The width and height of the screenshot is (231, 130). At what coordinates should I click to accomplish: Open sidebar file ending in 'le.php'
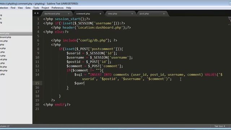[4, 67]
